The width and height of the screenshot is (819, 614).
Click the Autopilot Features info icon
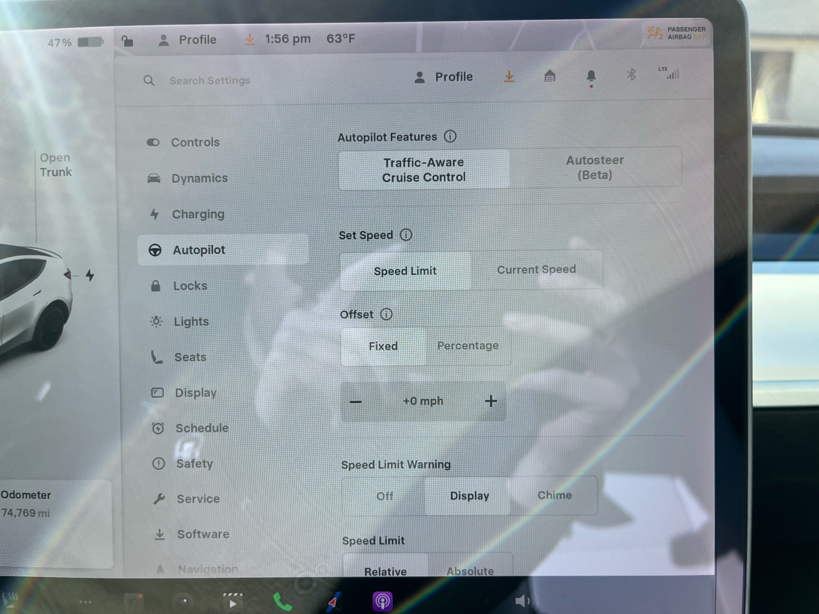[x=450, y=136]
